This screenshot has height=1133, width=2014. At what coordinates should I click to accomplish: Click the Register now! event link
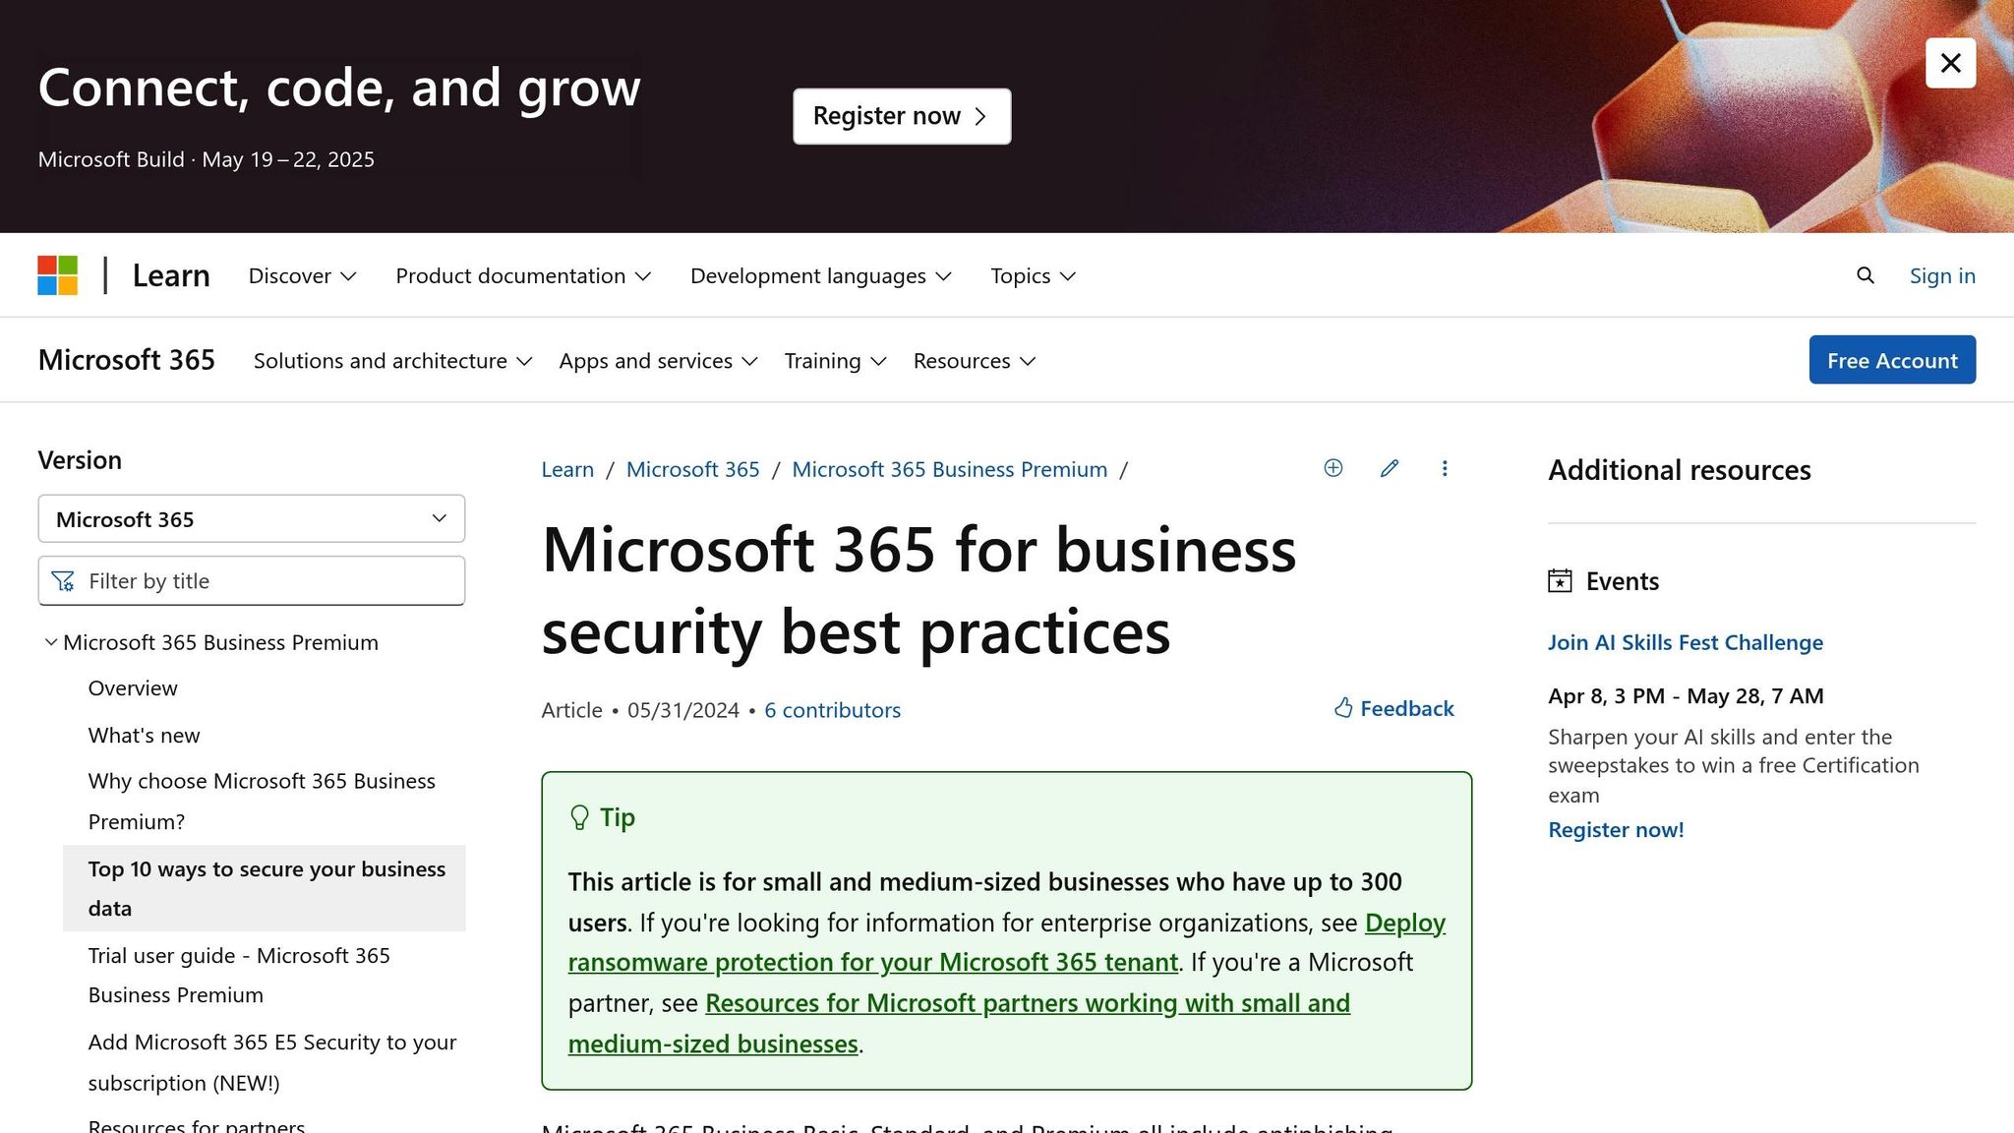click(x=1616, y=829)
